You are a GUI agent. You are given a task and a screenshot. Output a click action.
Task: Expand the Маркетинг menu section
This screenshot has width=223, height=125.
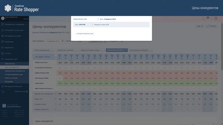point(26,48)
